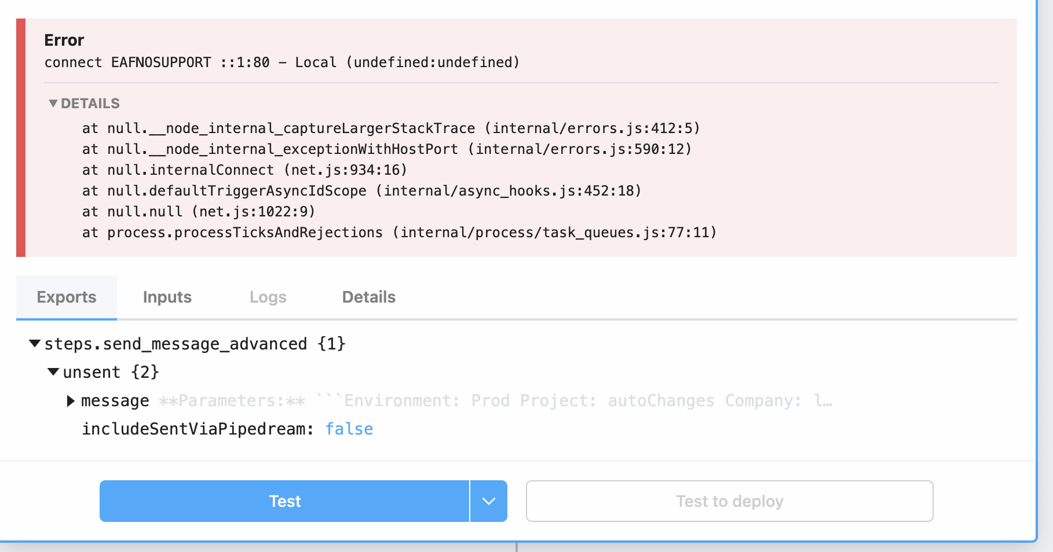Click the Error heading

tap(64, 40)
